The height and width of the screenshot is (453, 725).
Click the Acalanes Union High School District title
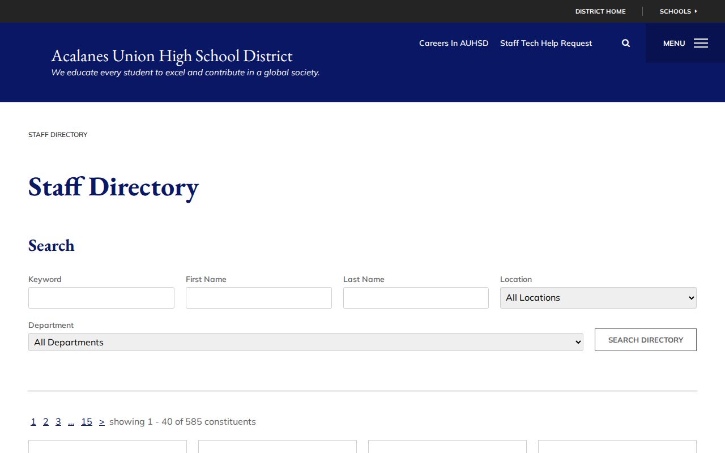point(172,56)
